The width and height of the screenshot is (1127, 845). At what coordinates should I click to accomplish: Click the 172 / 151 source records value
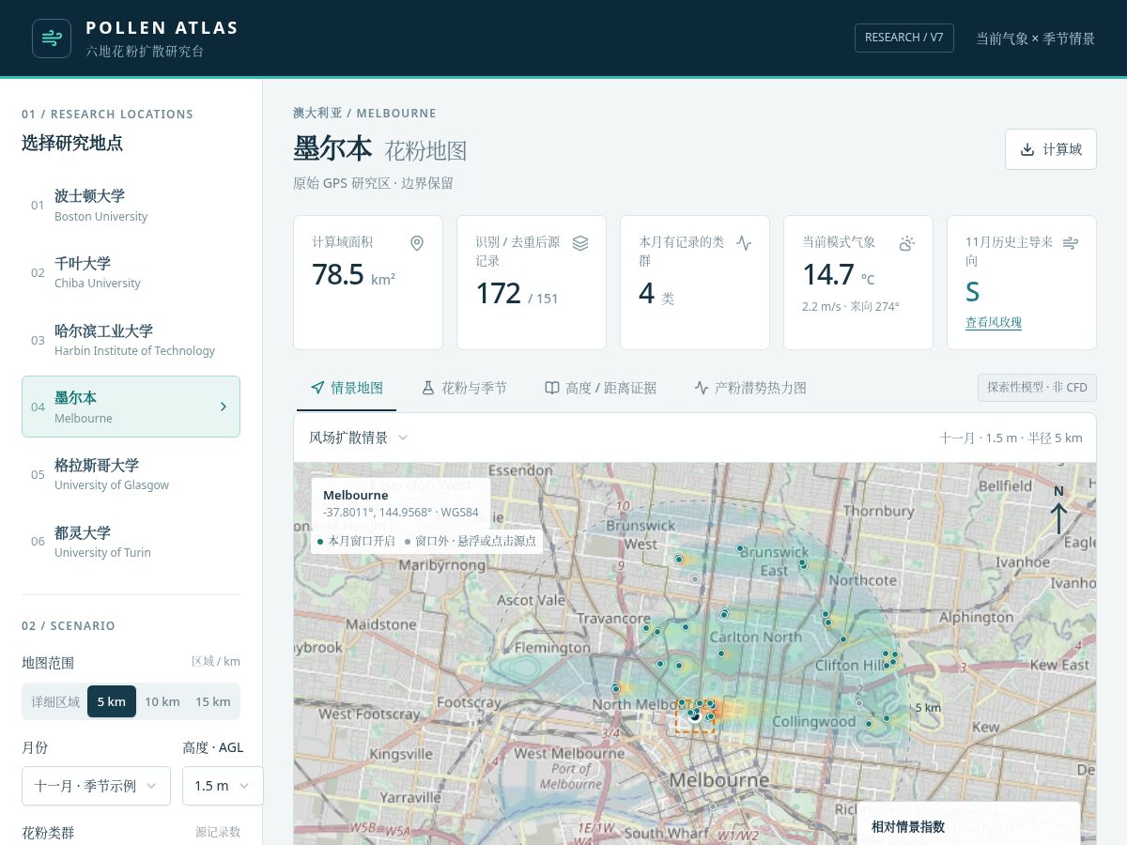tap(517, 294)
